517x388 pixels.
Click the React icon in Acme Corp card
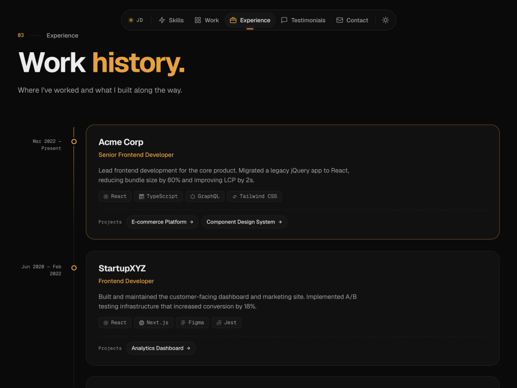coord(106,197)
